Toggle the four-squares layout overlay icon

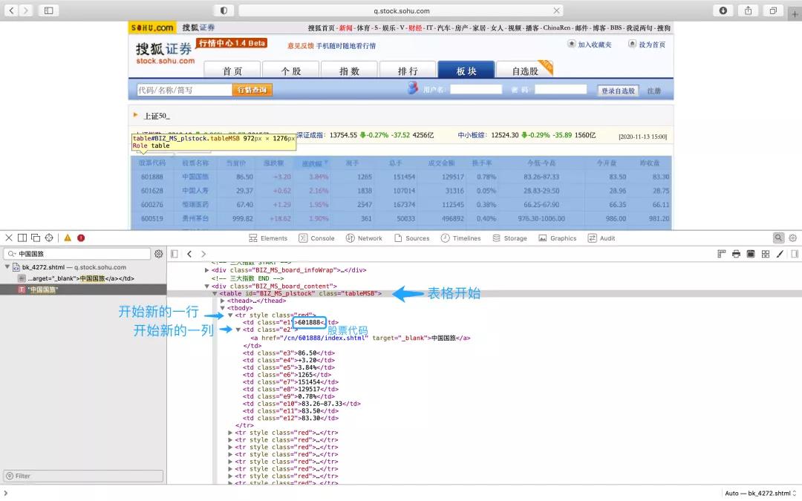pos(766,254)
